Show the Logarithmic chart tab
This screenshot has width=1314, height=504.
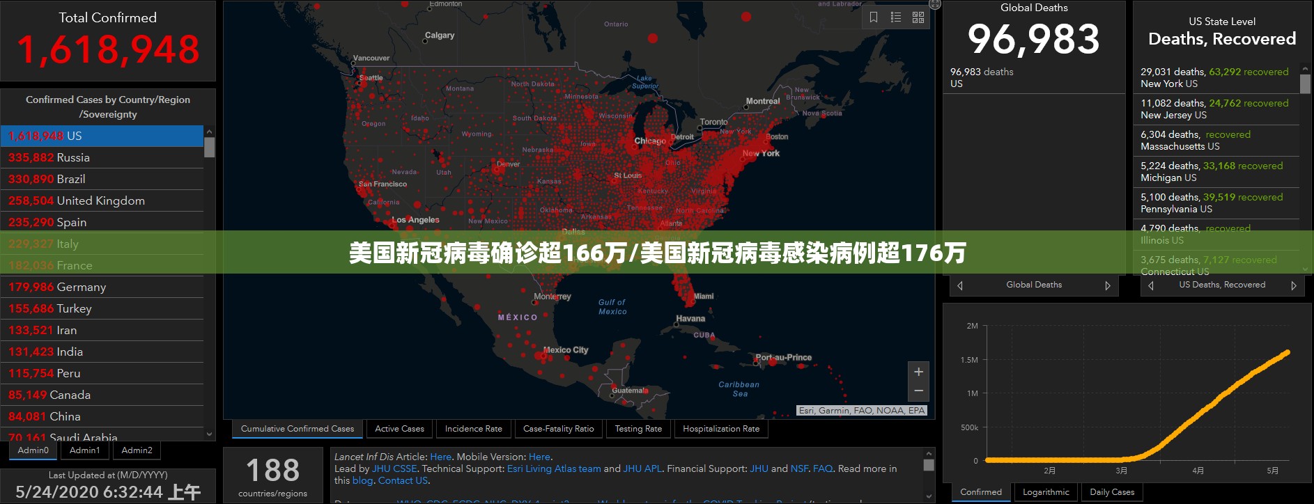tap(1046, 492)
